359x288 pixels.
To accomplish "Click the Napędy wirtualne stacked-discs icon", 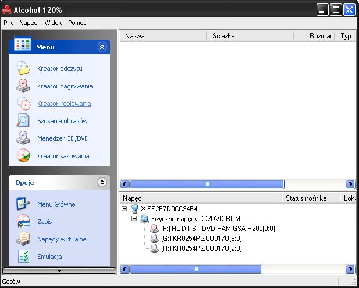I will pos(23,239).
